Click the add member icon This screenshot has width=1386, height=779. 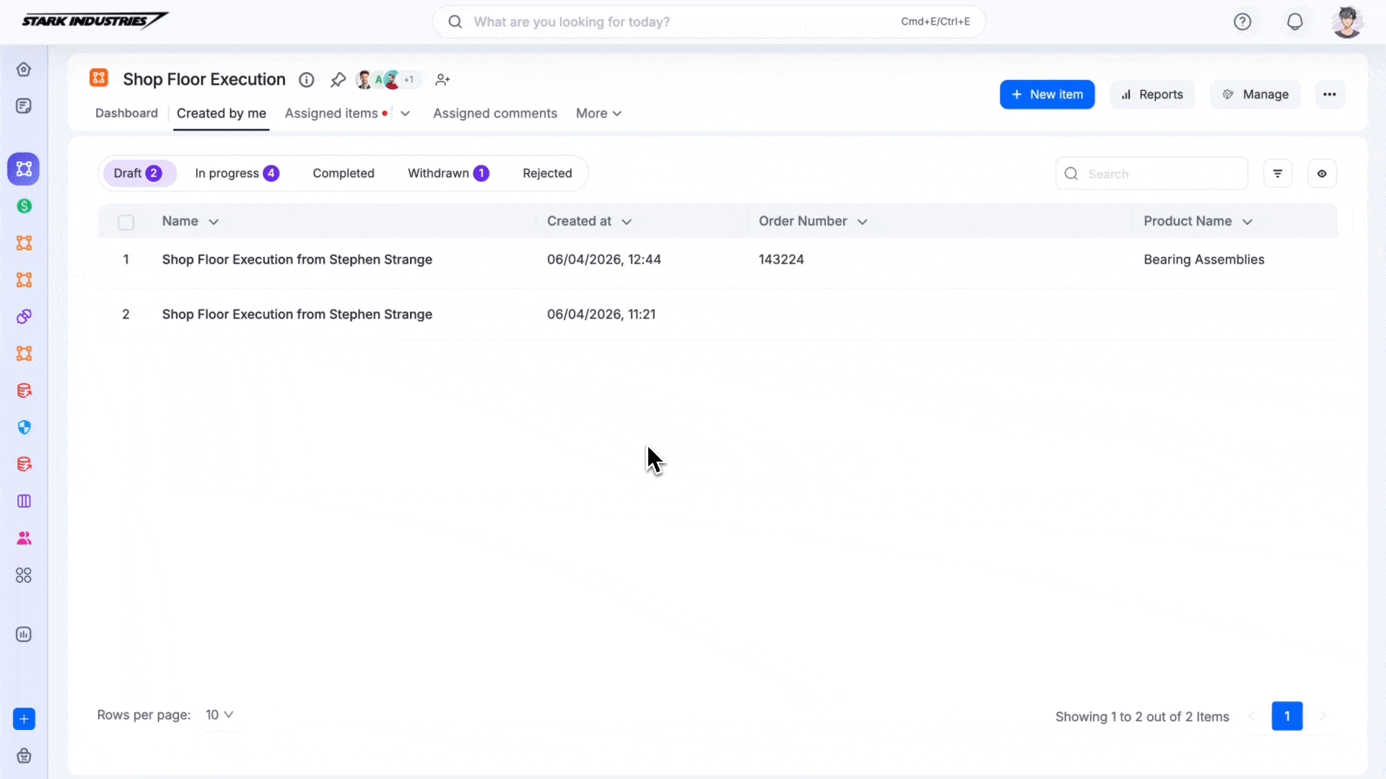443,80
